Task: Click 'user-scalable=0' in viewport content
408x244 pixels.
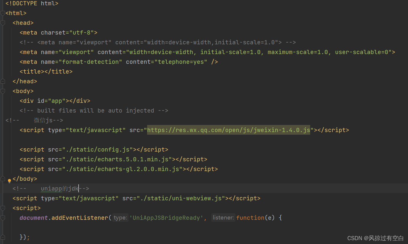Action: click(x=361, y=52)
